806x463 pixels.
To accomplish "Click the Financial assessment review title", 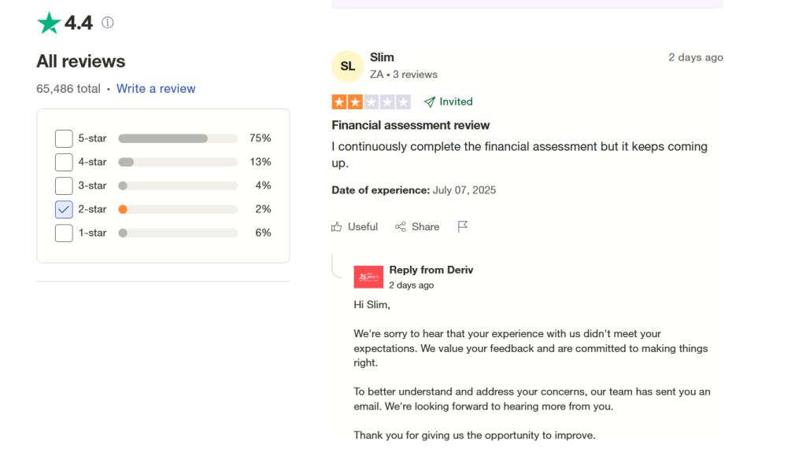I will point(410,125).
